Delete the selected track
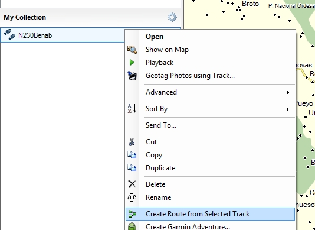 tap(211, 184)
